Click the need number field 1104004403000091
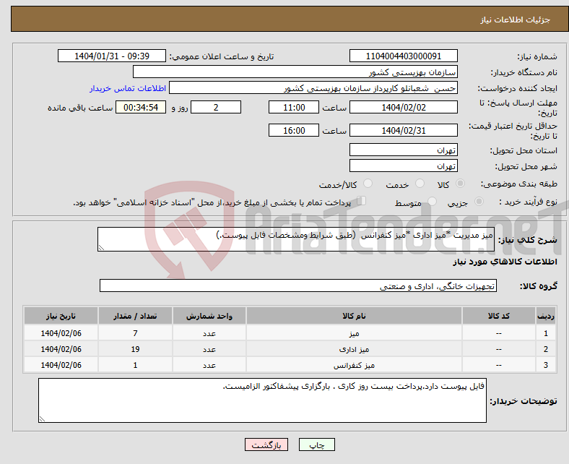 403,56
